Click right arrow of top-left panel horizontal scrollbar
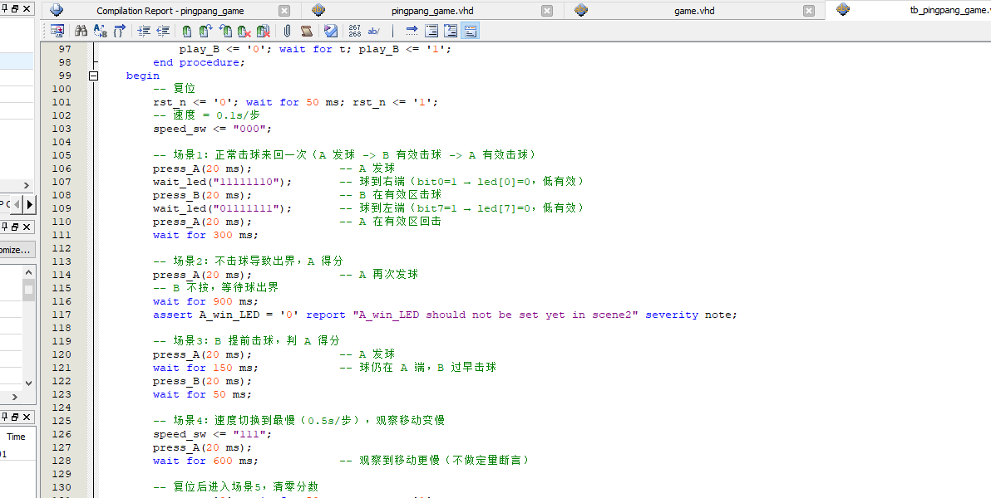The image size is (991, 498). (x=27, y=185)
